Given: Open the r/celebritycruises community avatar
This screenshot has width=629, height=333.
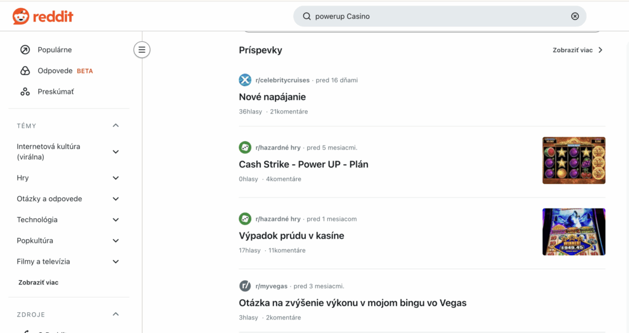Looking at the screenshot, I should click(245, 80).
